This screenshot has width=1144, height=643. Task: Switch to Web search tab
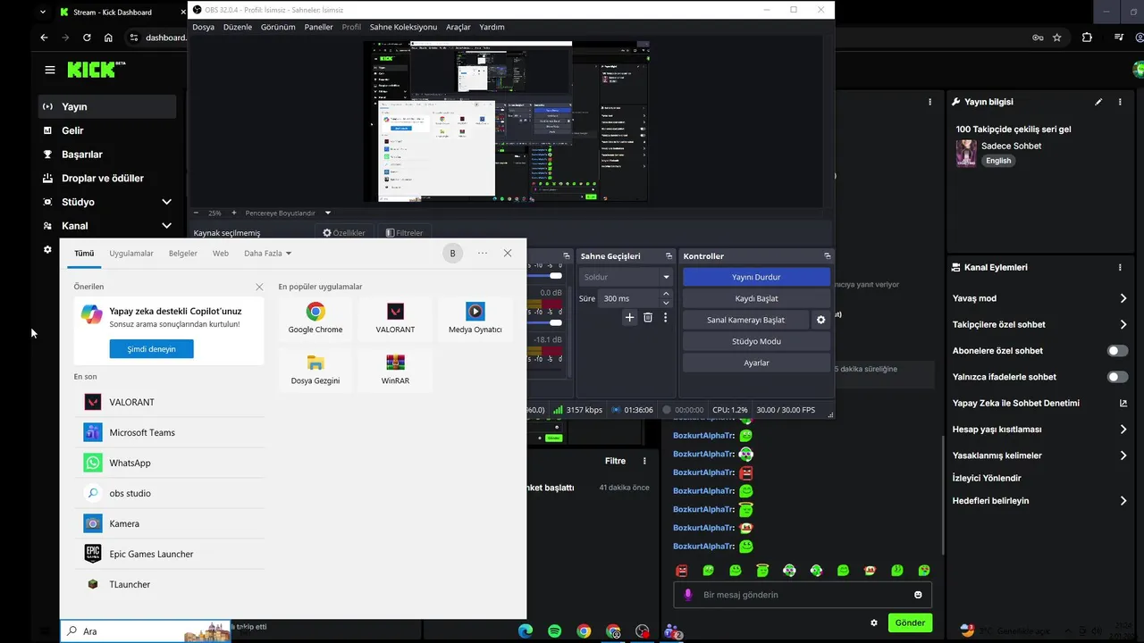point(221,254)
